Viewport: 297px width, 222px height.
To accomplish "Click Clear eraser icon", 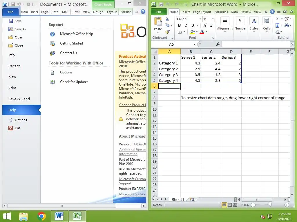I will coord(278,32).
